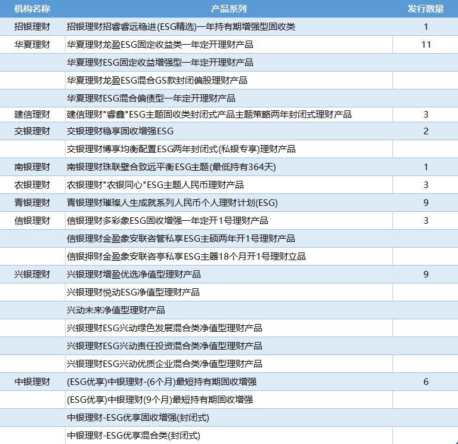The width and height of the screenshot is (458, 444).
Task: Select the 南银理财 institution cell
Action: (x=32, y=167)
